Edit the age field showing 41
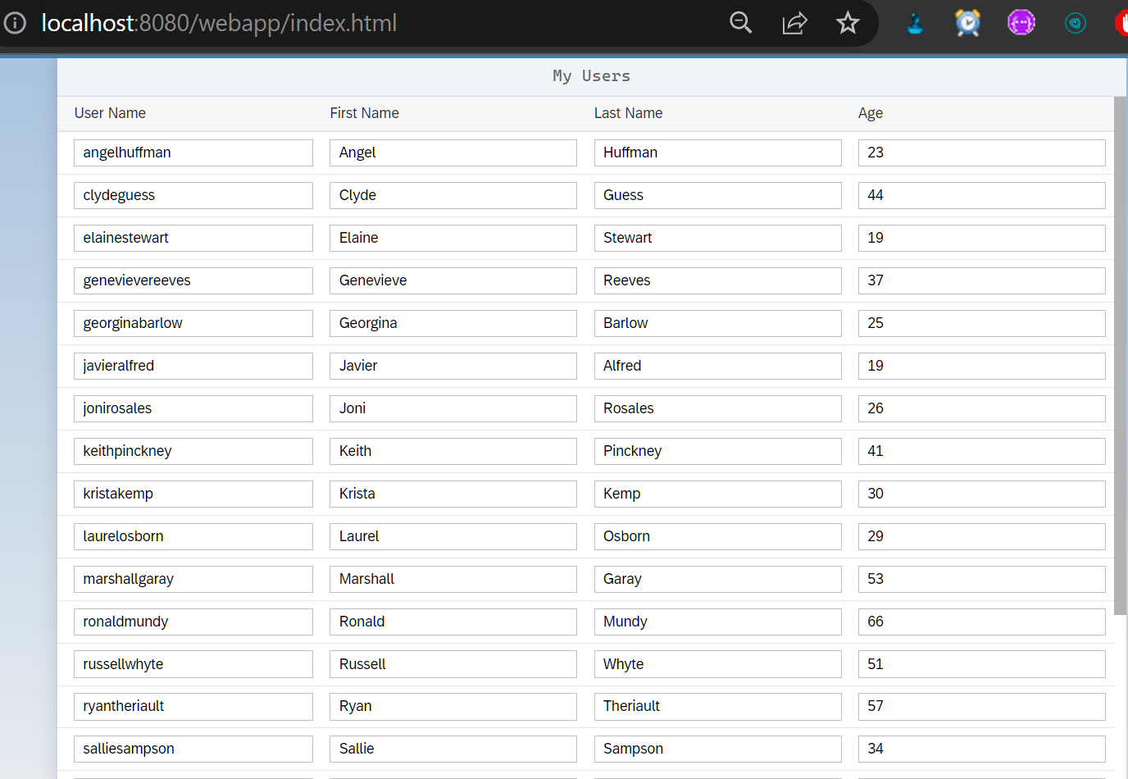 click(x=982, y=451)
